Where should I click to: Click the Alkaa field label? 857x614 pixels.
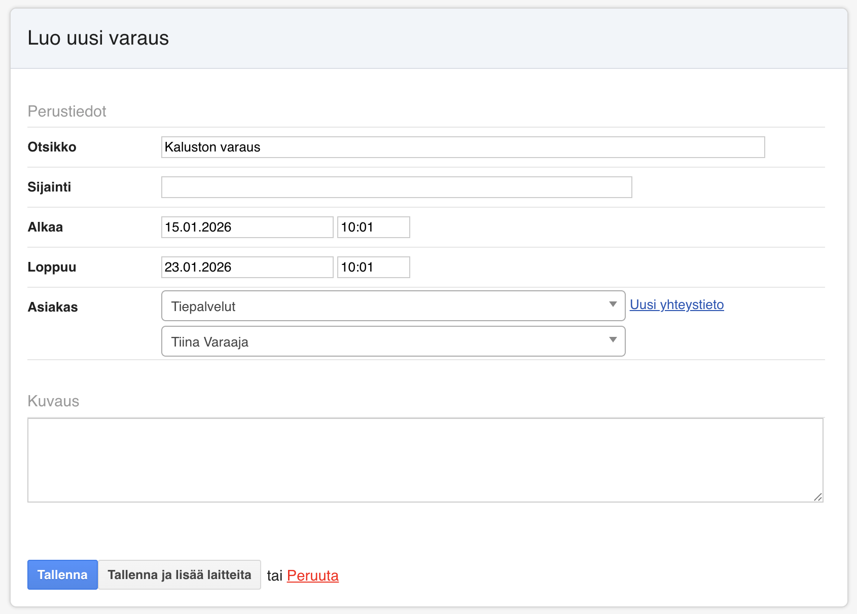(45, 227)
